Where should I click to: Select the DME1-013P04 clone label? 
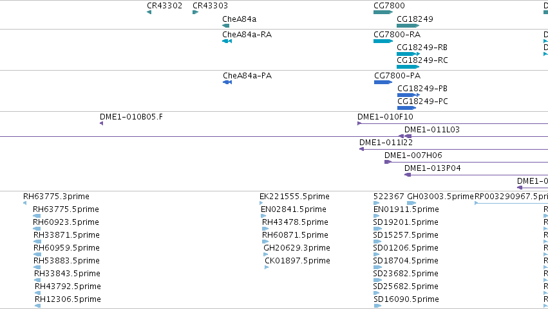point(432,168)
